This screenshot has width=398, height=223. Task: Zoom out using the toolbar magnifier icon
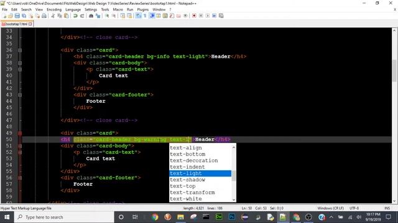click(114, 16)
